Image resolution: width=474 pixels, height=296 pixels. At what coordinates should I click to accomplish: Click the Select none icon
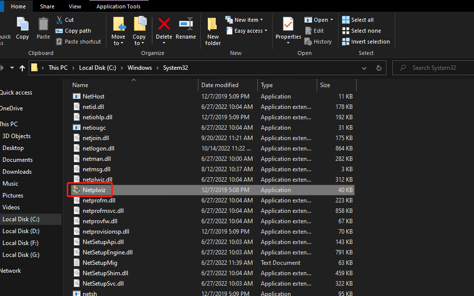pyautogui.click(x=346, y=31)
